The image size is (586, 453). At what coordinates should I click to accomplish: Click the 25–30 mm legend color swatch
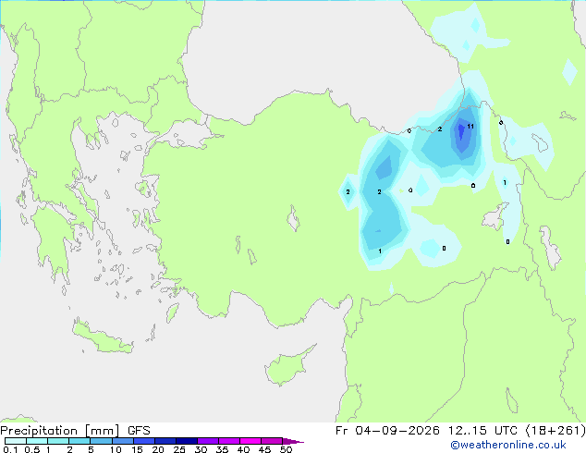187,441
